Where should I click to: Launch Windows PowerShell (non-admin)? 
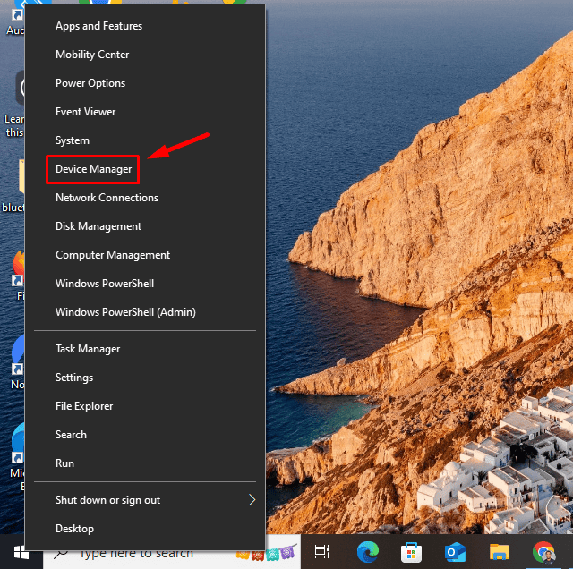coord(145,284)
